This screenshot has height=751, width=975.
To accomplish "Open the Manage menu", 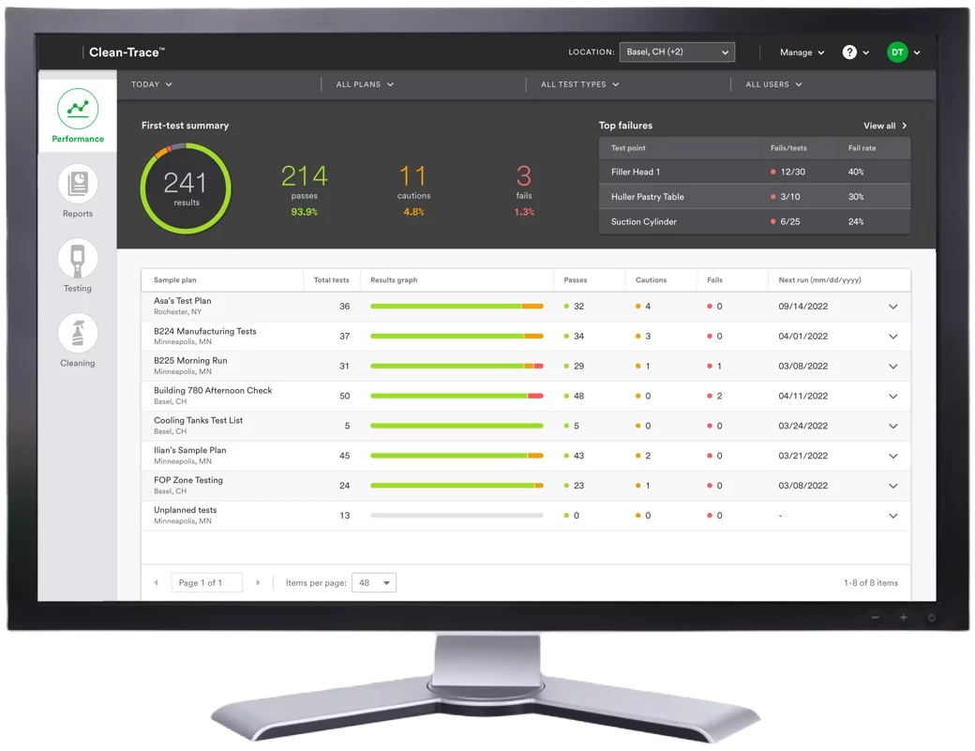I will [x=802, y=53].
